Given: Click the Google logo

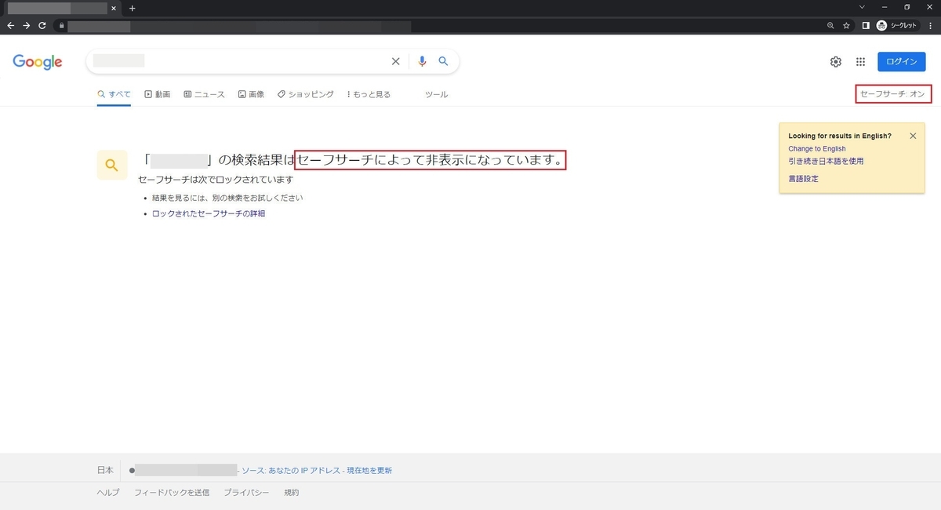Looking at the screenshot, I should [x=38, y=62].
